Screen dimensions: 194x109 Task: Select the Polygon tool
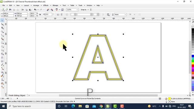pyautogui.click(x=2, y=50)
